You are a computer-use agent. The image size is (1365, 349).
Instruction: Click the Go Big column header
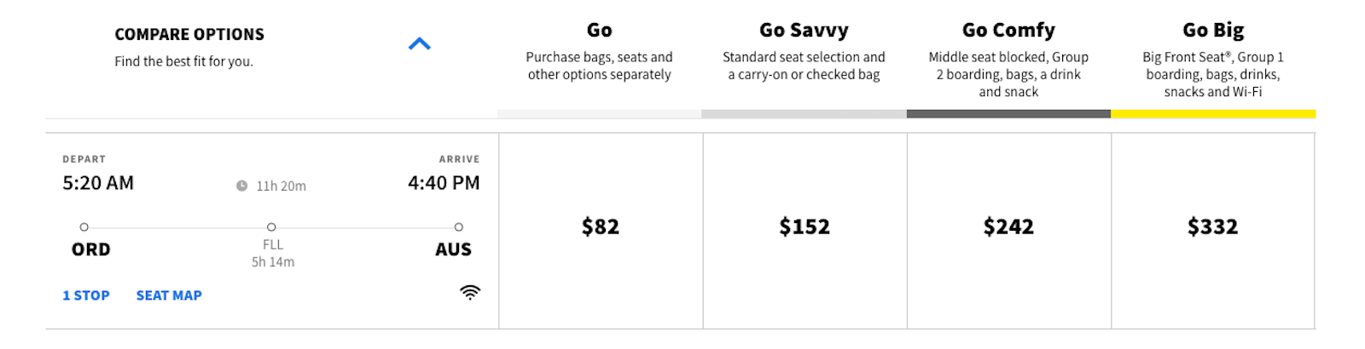(x=1213, y=31)
